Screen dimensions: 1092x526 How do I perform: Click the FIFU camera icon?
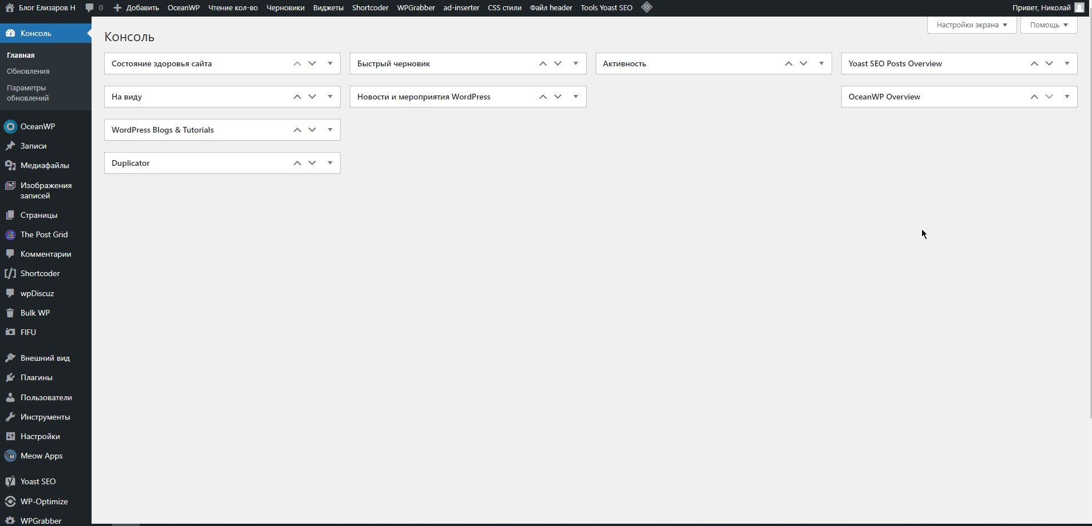click(x=10, y=332)
